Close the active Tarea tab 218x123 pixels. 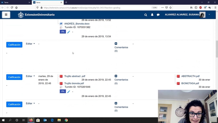(x=61, y=2)
